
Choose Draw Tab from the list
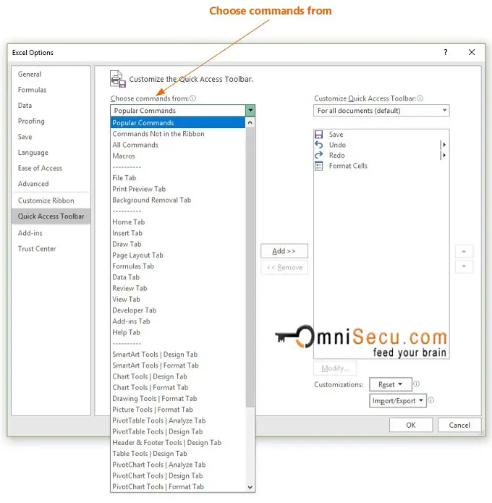pyautogui.click(x=178, y=244)
